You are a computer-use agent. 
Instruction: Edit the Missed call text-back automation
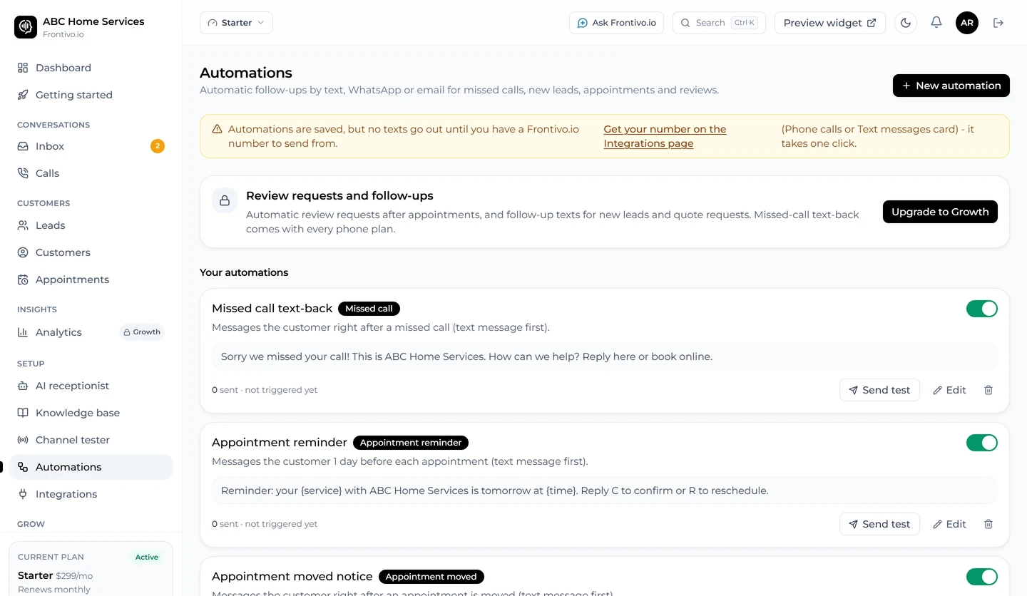(x=949, y=390)
